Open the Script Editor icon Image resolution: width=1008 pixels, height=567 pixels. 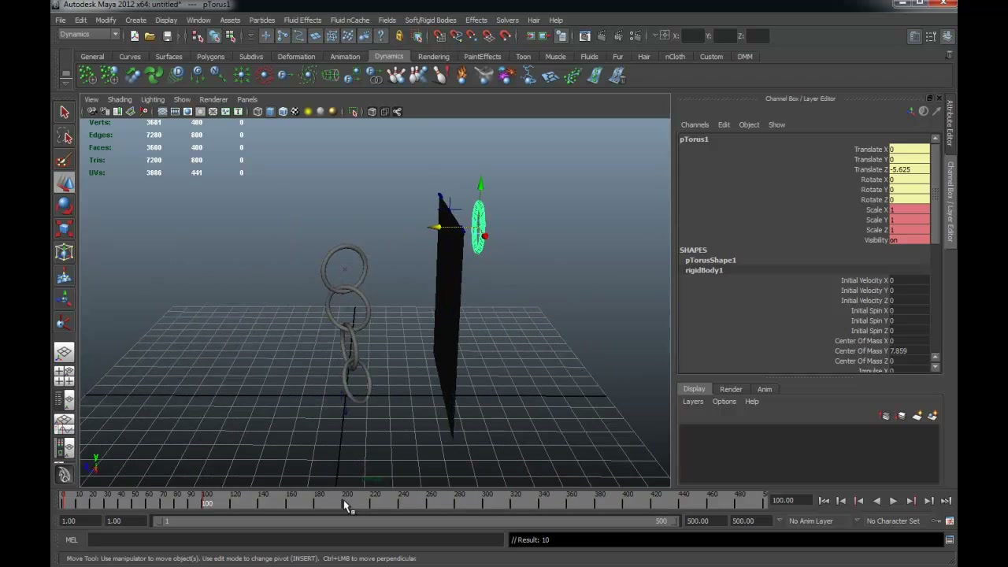(950, 540)
